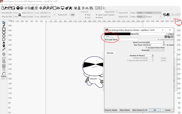The height and width of the screenshot is (114, 182).
Task: Toggle Bold font switch
Action: tap(86, 15)
